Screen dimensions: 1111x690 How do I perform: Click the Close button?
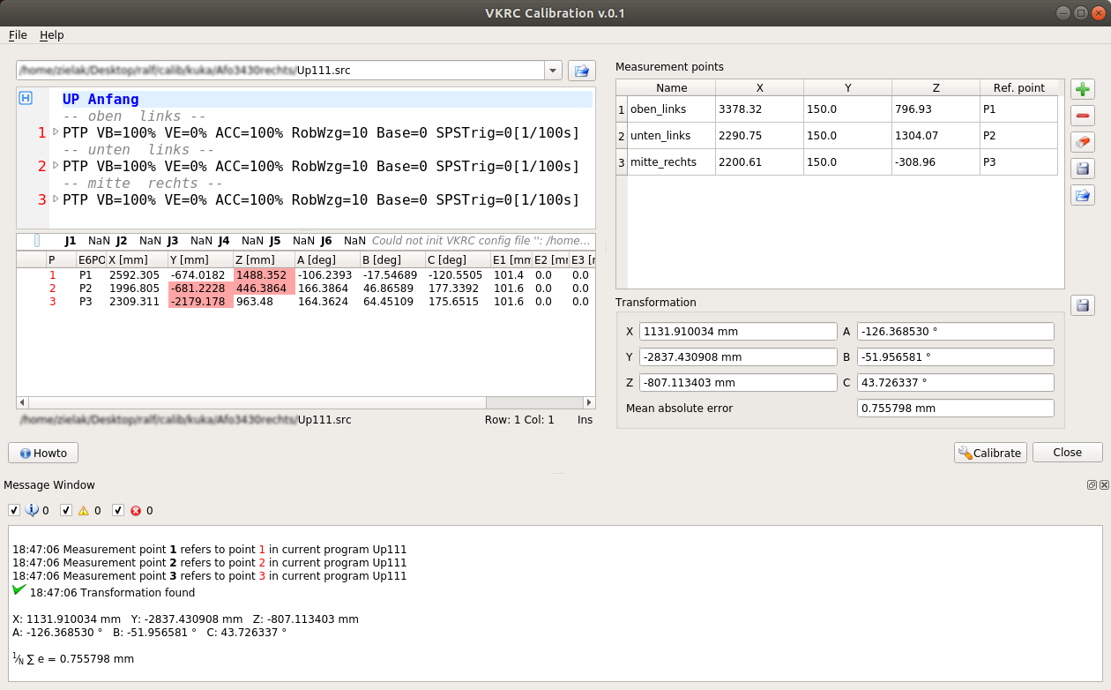[1067, 453]
